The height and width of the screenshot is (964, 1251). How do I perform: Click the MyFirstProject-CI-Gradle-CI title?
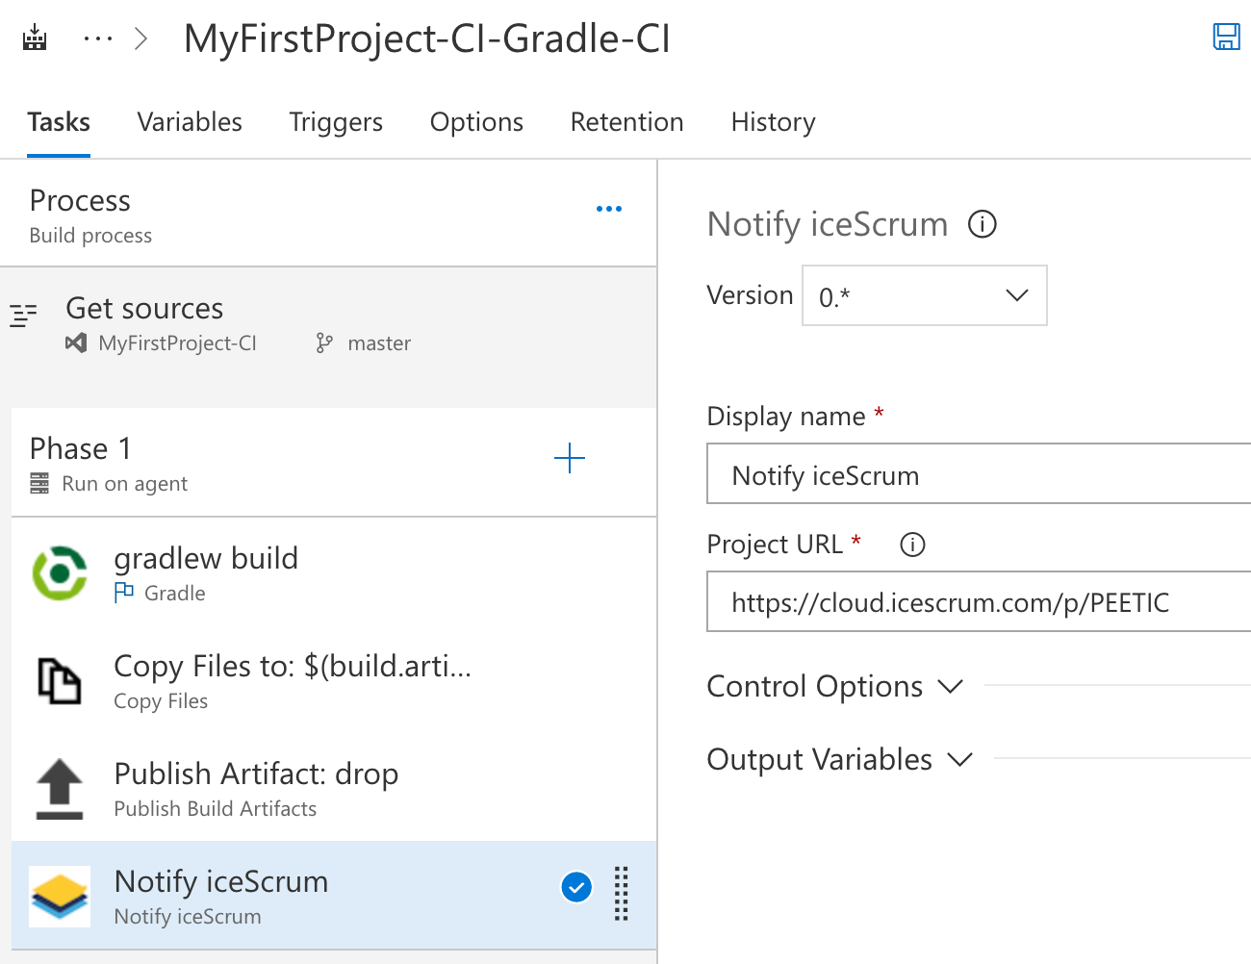coord(427,38)
